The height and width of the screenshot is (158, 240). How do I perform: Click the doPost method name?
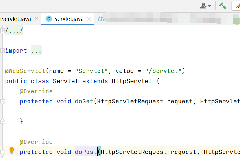coord(86,152)
